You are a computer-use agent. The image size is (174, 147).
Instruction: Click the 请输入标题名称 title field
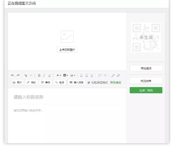[67, 97]
